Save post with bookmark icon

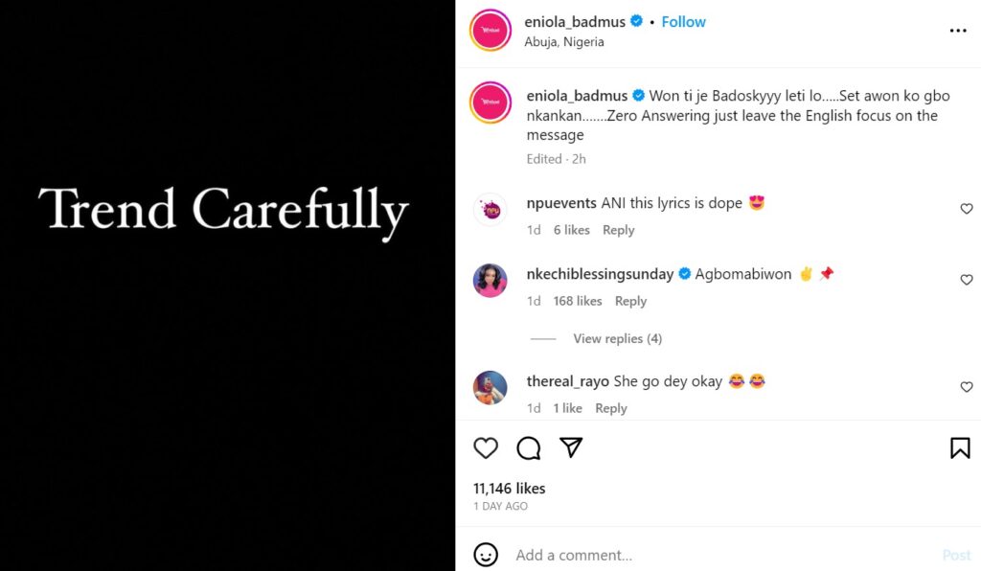960,447
